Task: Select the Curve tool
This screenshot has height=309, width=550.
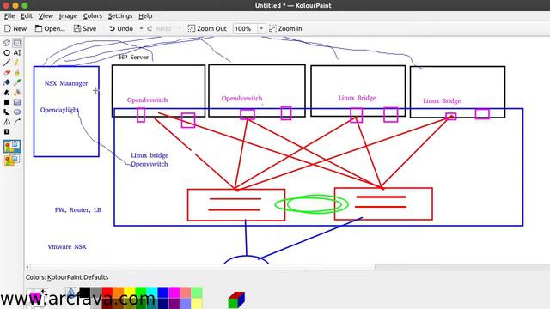Action: coord(17,122)
